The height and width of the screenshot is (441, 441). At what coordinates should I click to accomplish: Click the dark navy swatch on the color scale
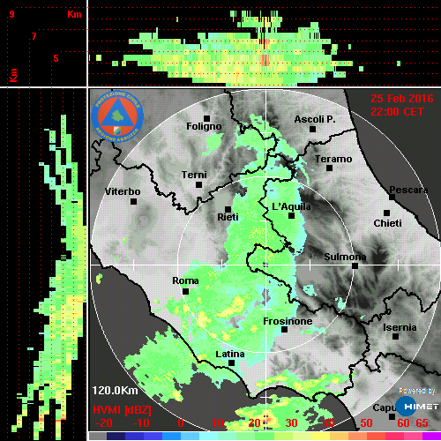click(x=116, y=437)
